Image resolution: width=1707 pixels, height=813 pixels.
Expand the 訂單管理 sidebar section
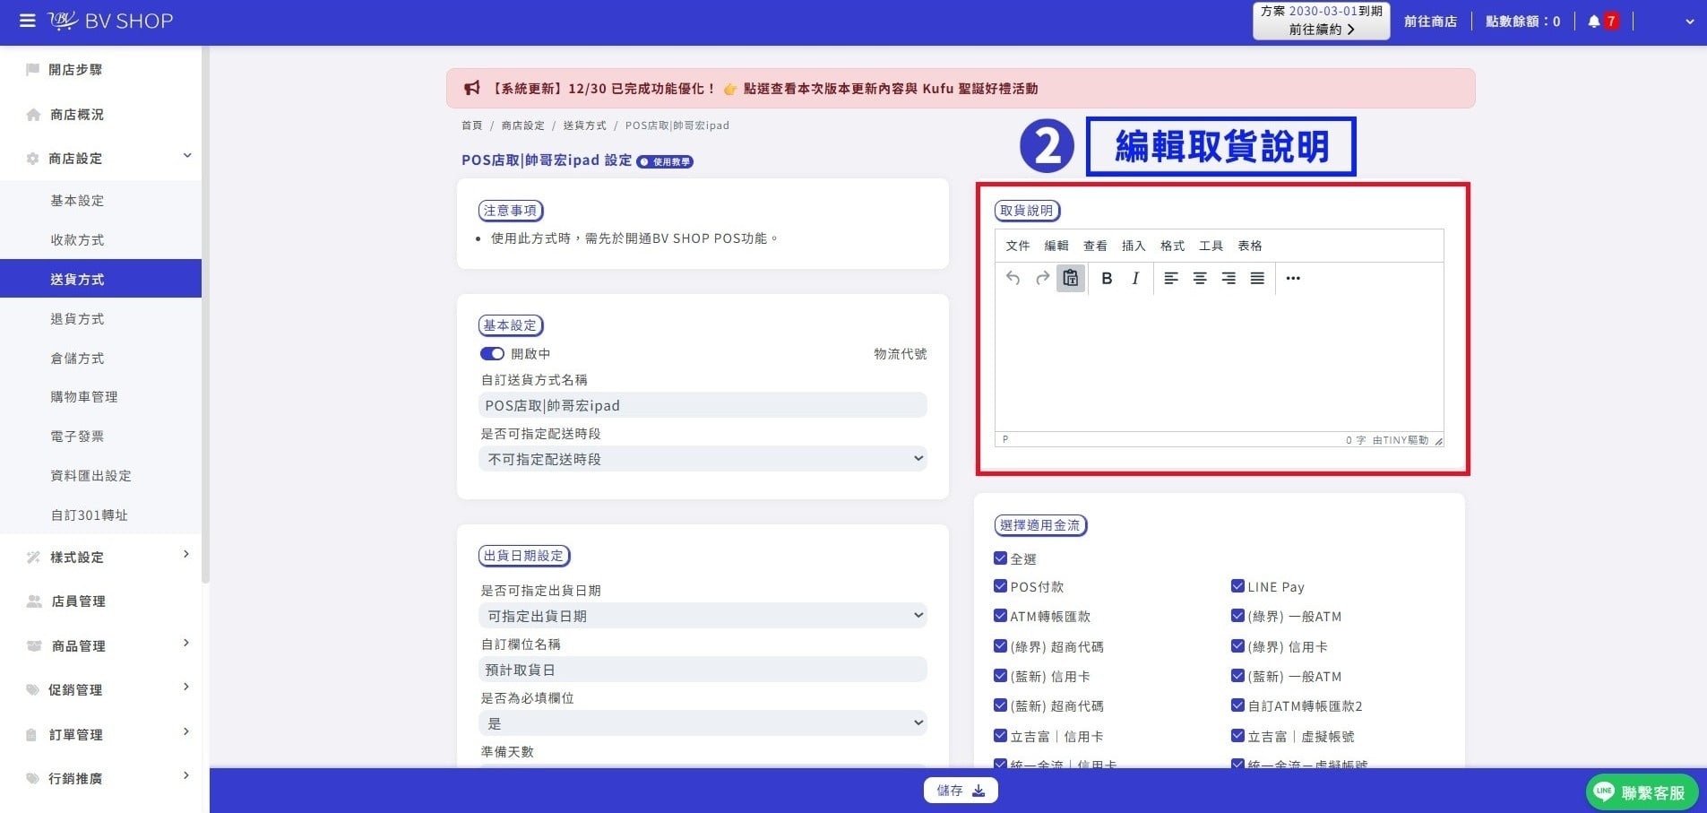tap(186, 732)
